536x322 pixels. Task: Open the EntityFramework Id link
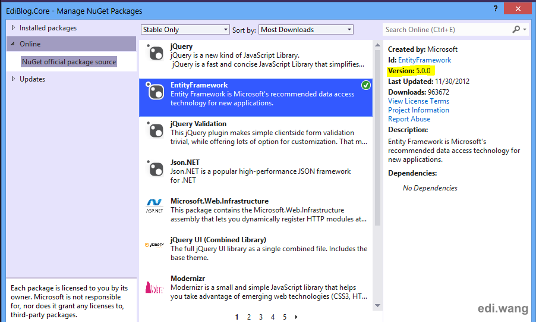(x=424, y=60)
